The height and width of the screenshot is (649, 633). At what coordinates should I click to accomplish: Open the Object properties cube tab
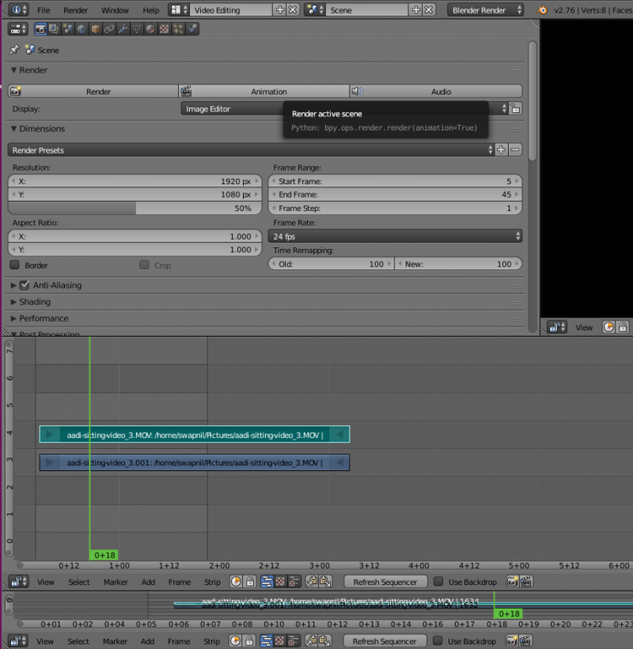pyautogui.click(x=95, y=29)
